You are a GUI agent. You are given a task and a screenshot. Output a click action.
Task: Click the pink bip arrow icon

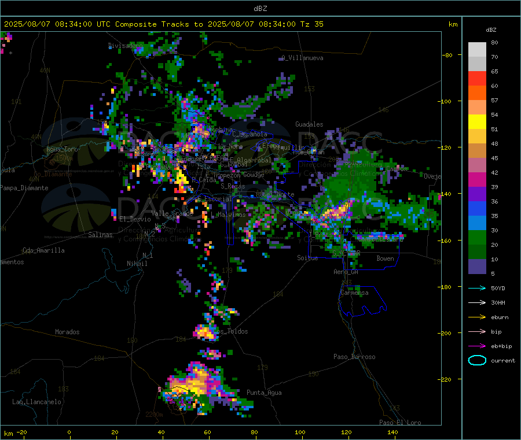477,331
